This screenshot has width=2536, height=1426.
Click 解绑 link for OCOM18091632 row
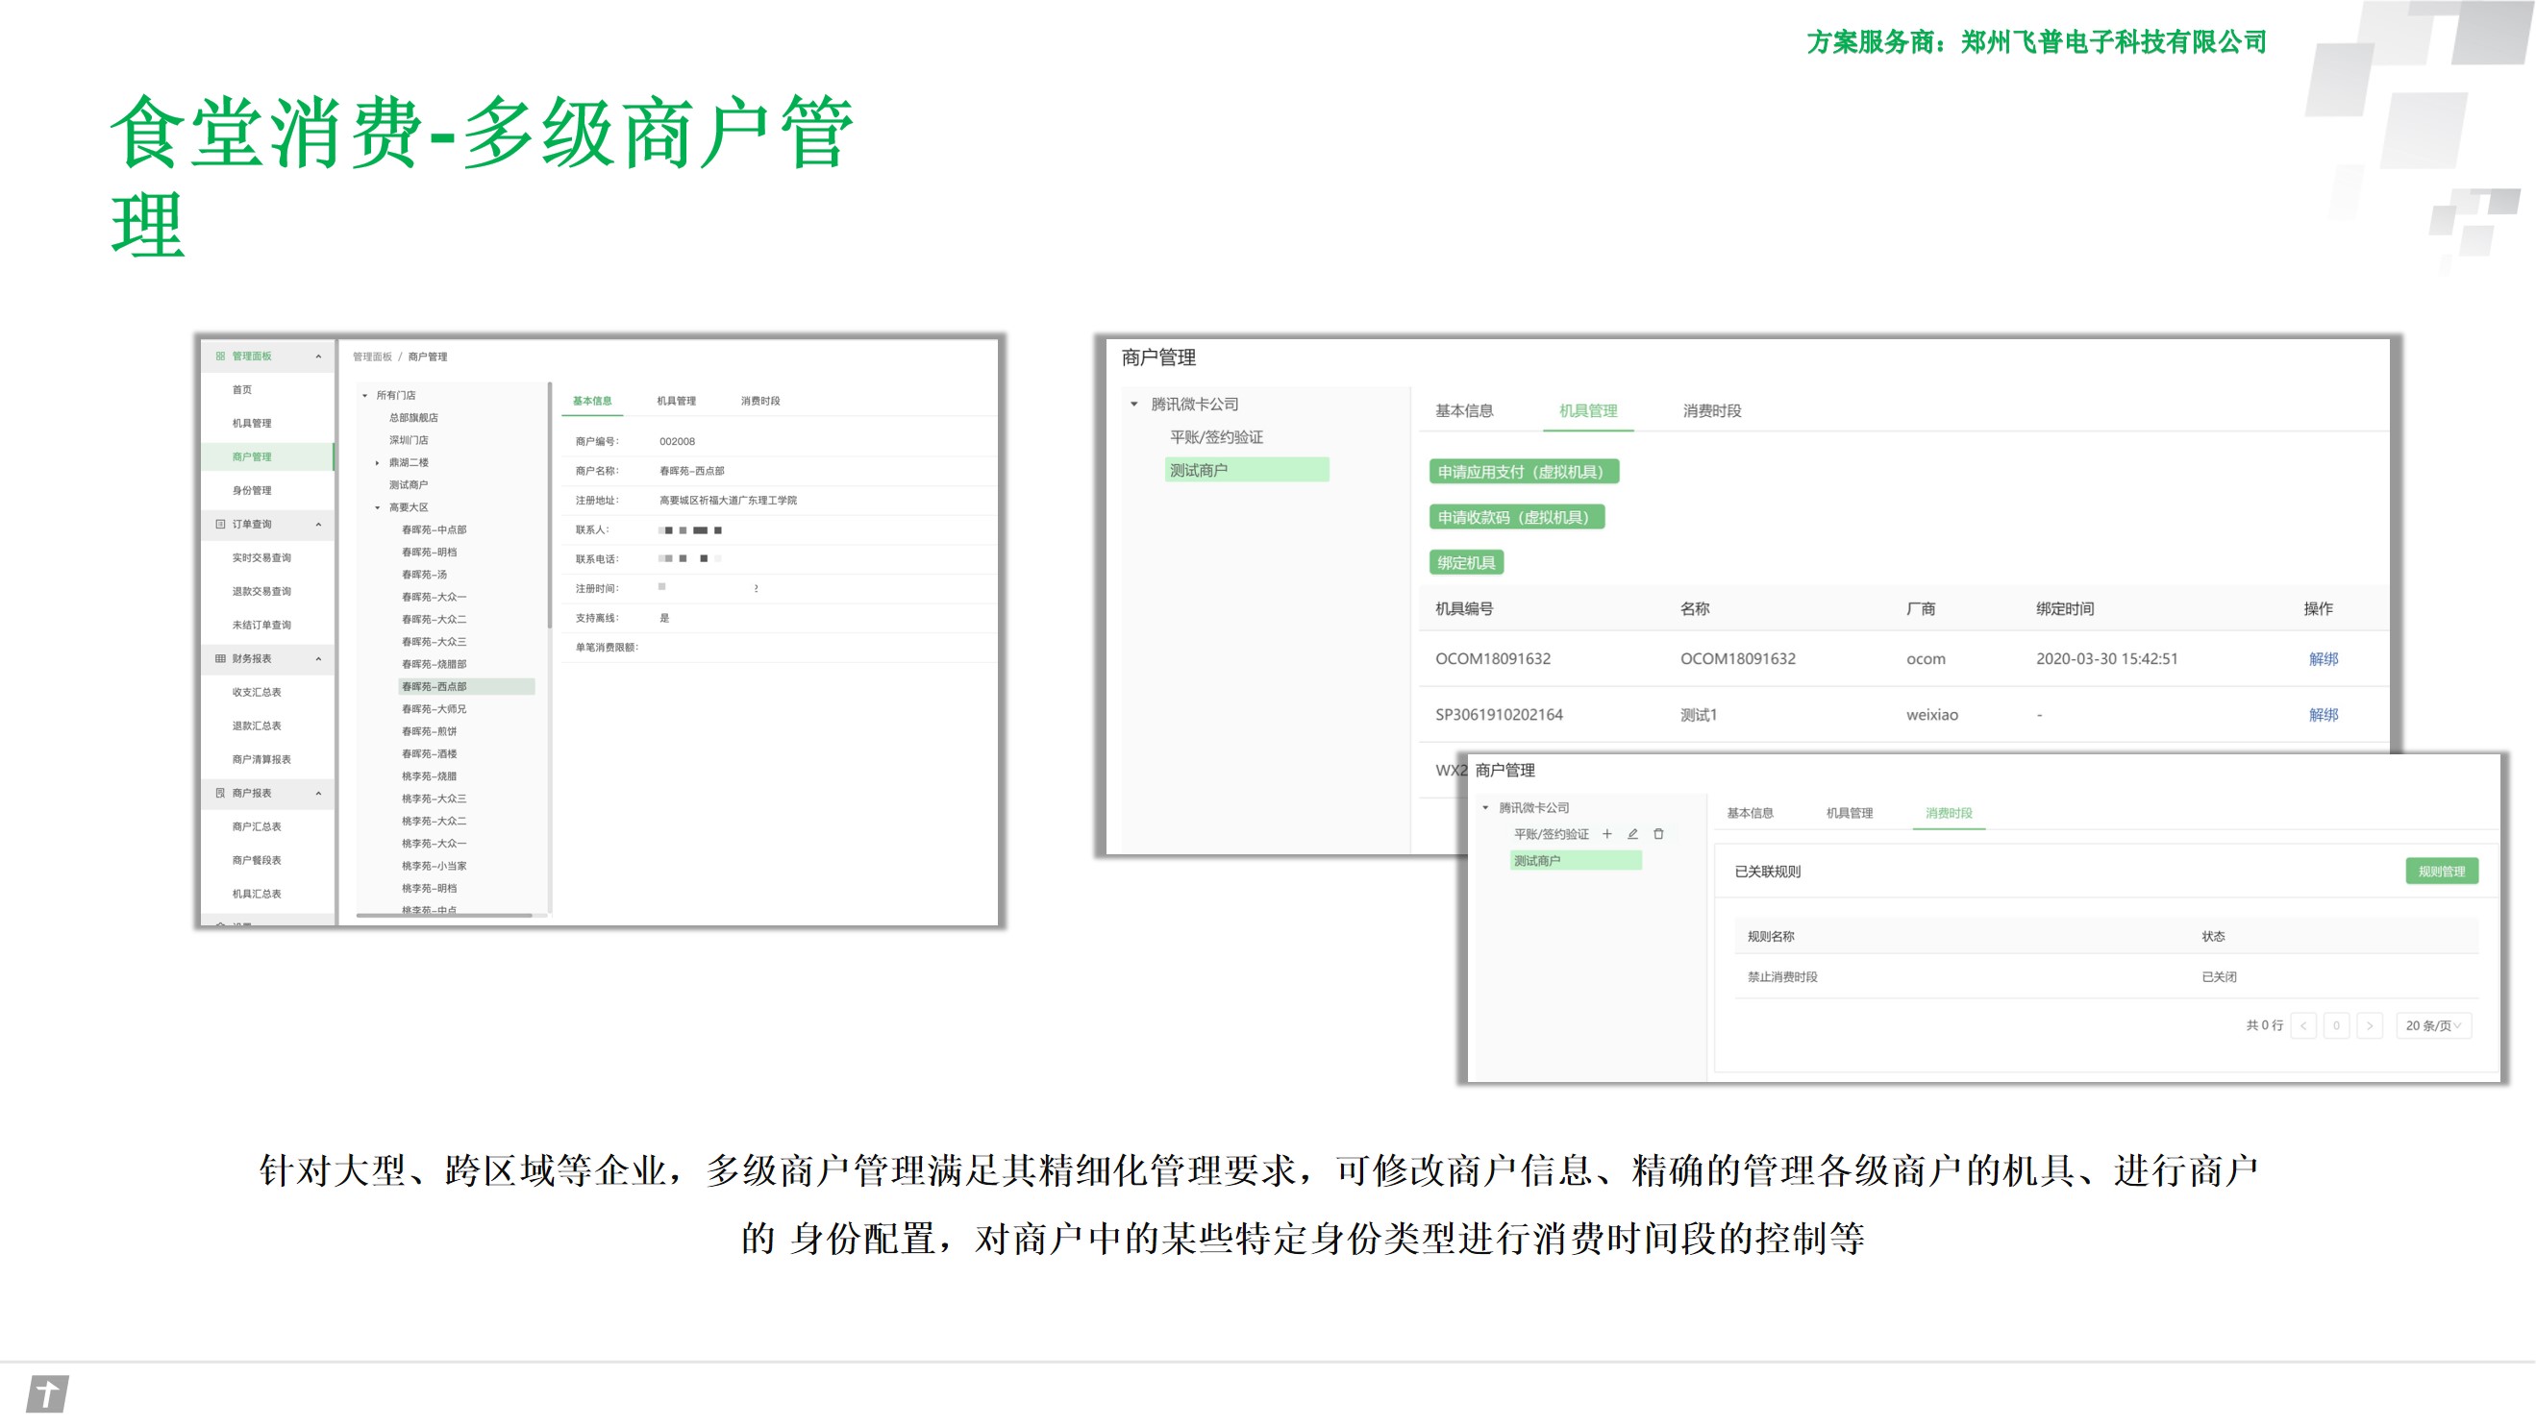click(2323, 658)
